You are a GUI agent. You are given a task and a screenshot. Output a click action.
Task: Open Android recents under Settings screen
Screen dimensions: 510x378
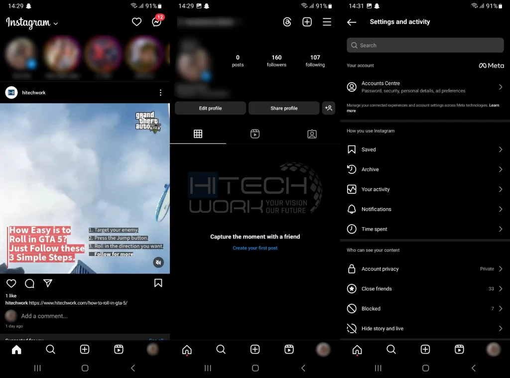pyautogui.click(x=378, y=368)
